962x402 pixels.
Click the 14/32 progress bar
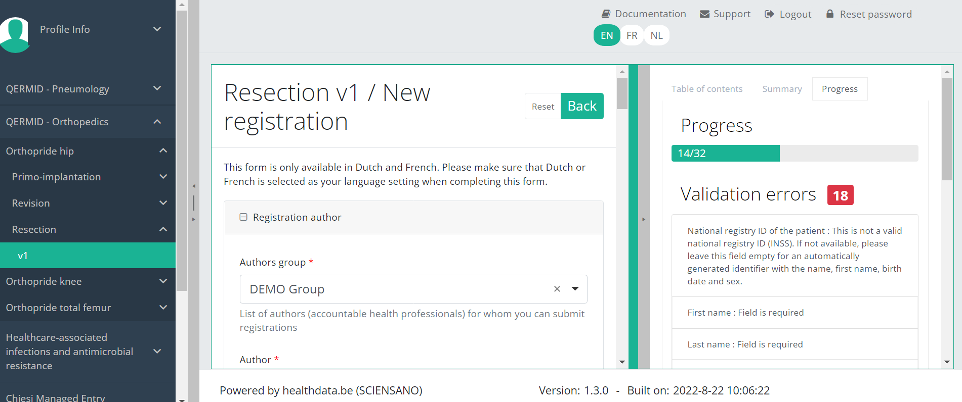click(x=794, y=153)
